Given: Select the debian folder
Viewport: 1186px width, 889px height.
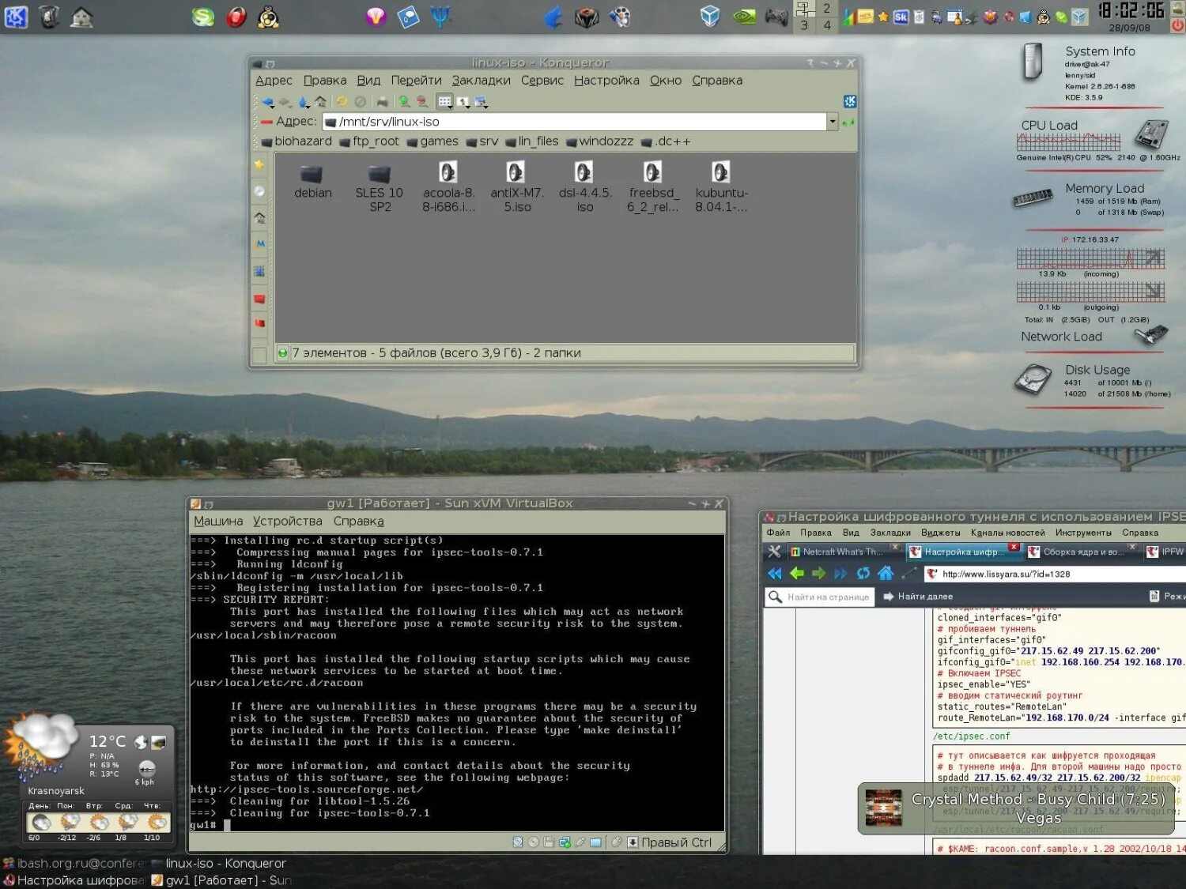Looking at the screenshot, I should tap(312, 181).
